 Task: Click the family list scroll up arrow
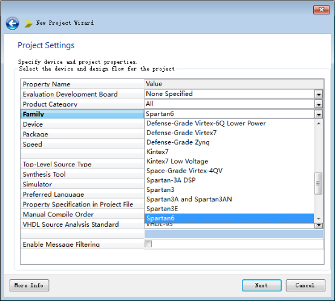click(x=319, y=124)
